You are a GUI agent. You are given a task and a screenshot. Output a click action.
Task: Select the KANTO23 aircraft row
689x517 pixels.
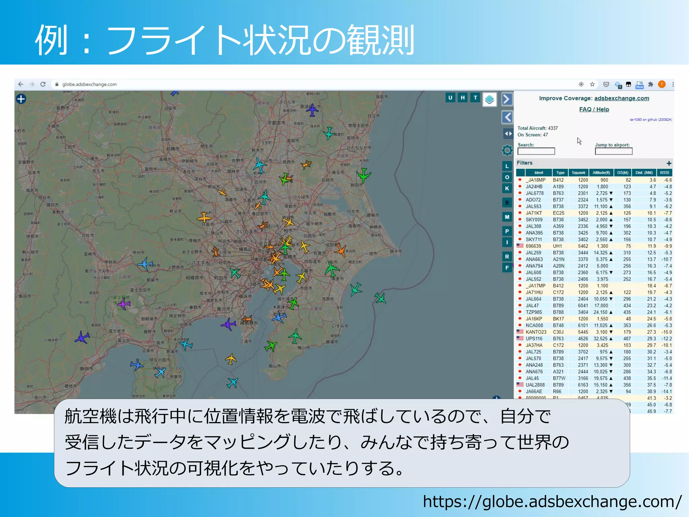594,332
